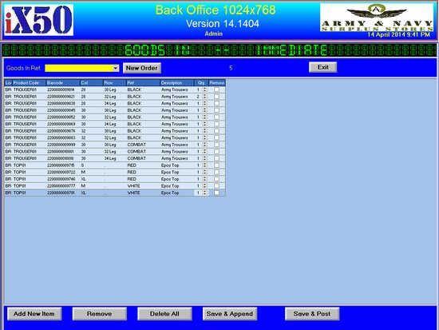Click Qty stepper on 30 Leg COMBAT row
This screenshot has height=330, width=439.
pyautogui.click(x=205, y=145)
